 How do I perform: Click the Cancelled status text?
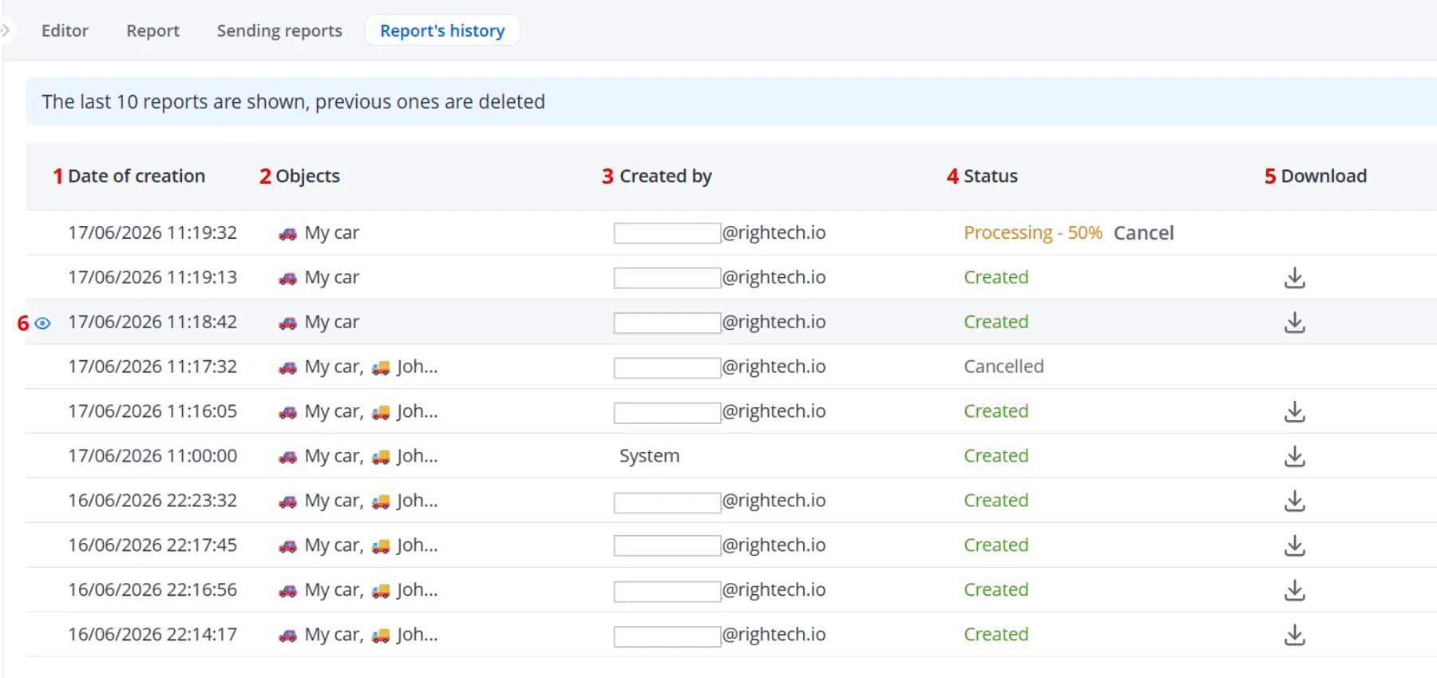pos(1004,367)
